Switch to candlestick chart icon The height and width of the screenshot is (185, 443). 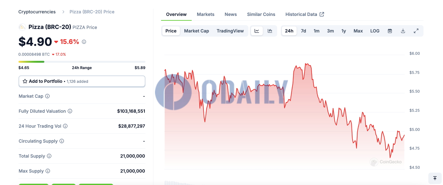pos(270,31)
